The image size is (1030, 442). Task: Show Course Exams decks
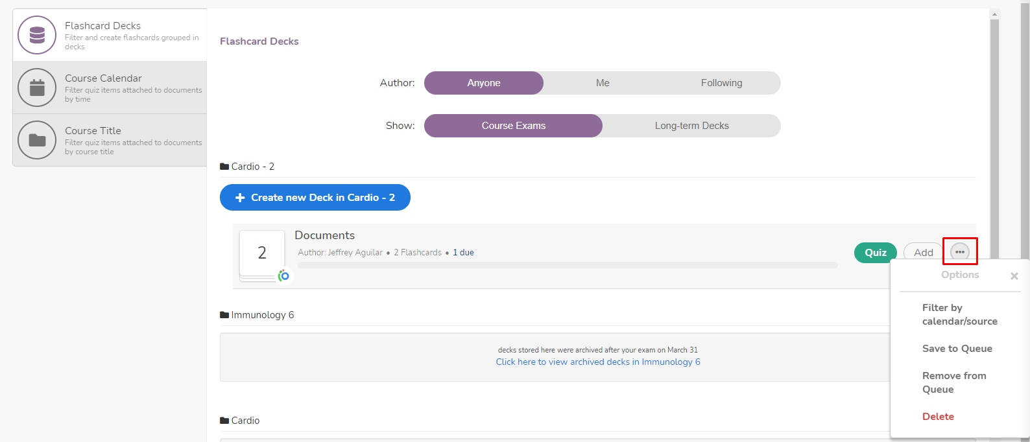tap(513, 126)
